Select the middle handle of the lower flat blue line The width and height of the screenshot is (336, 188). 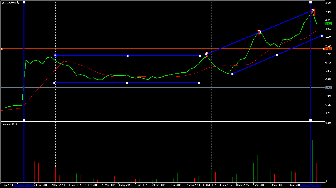pyautogui.click(x=127, y=83)
